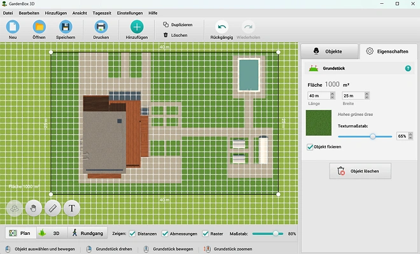Click the Neu new-project icon
The height and width of the screenshot is (254, 420).
click(13, 27)
